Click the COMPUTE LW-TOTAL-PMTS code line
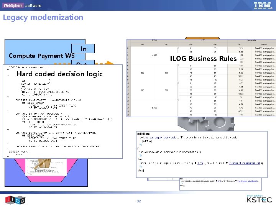The height and width of the screenshot is (207, 276). [x=56, y=133]
